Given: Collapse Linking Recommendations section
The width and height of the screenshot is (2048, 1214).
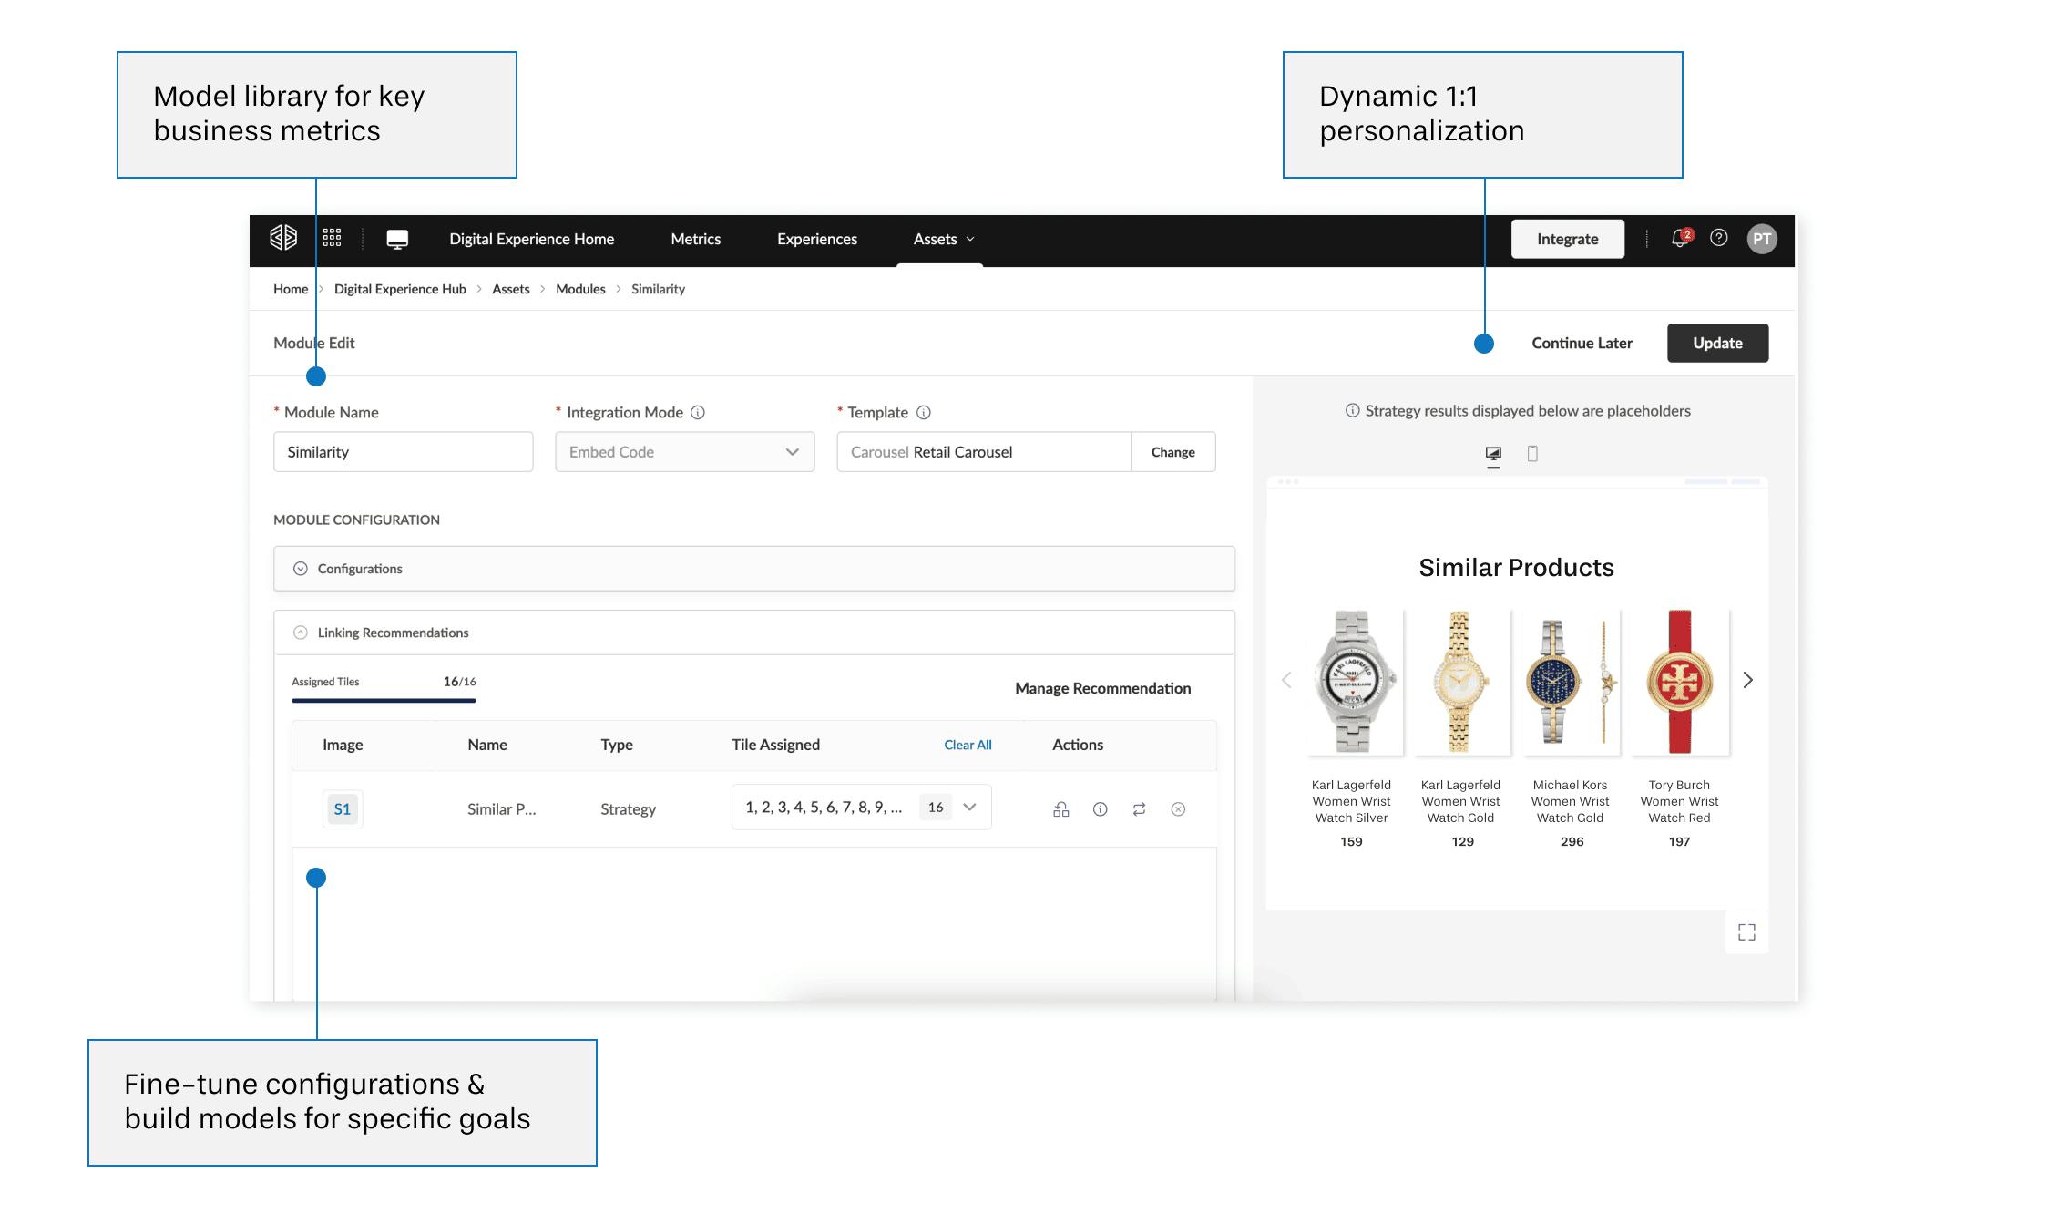Looking at the screenshot, I should point(300,633).
